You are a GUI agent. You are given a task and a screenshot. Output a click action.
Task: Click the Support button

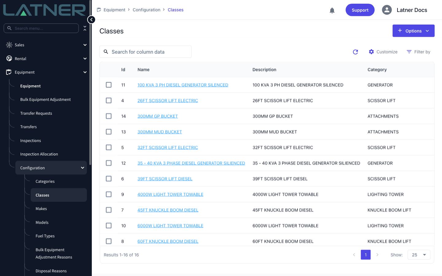coord(360,10)
